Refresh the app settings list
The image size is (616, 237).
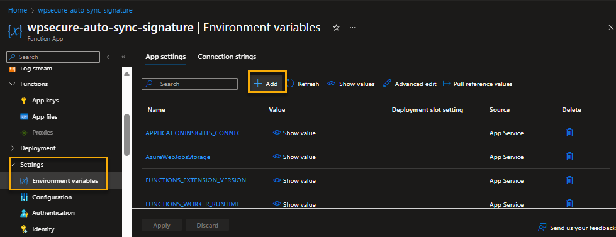click(303, 84)
